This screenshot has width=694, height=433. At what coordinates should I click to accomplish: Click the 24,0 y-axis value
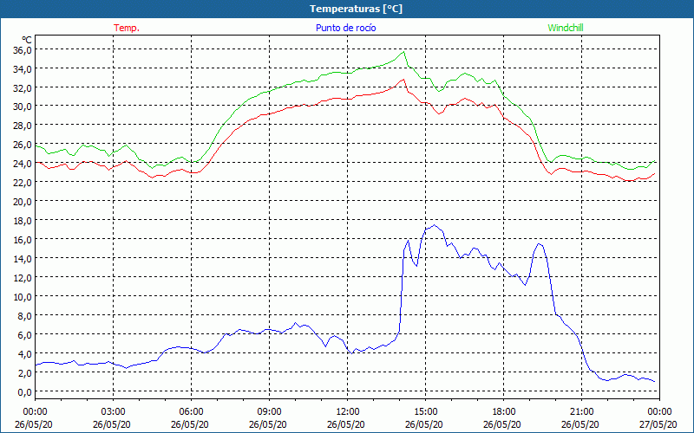pos(23,164)
